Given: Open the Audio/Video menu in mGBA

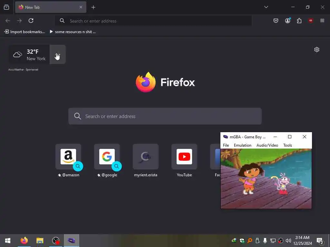Looking at the screenshot, I should [x=267, y=145].
